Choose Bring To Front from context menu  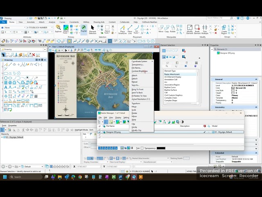(x=138, y=89)
